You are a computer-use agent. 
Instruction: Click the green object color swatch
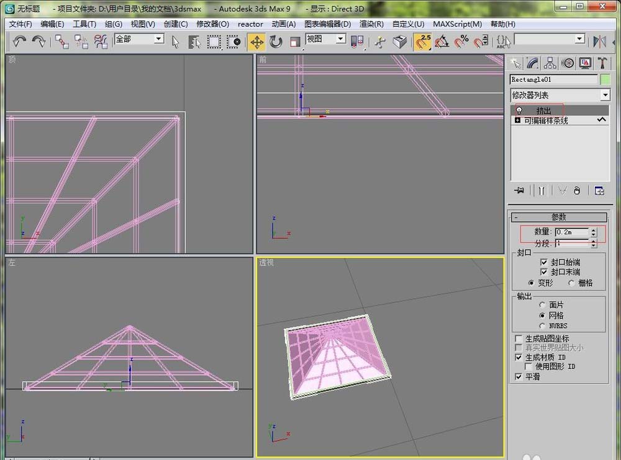[x=605, y=79]
